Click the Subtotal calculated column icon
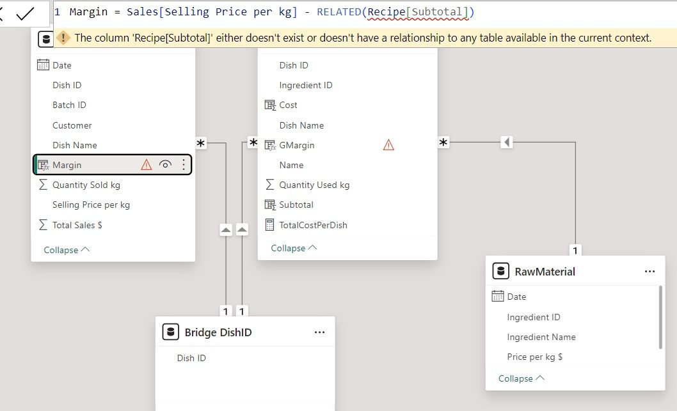This screenshot has width=677, height=411. point(270,205)
